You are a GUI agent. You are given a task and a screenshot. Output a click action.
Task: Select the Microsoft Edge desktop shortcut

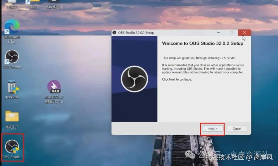click(12, 32)
